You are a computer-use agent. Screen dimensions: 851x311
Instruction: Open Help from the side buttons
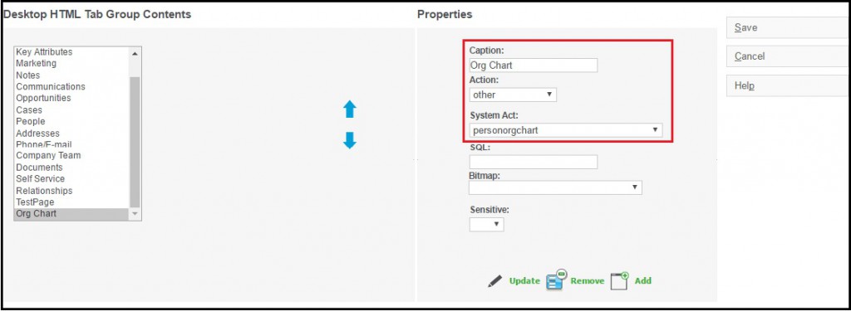pos(788,85)
